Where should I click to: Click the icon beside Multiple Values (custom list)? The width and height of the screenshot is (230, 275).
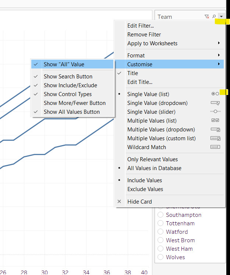pos(215,138)
